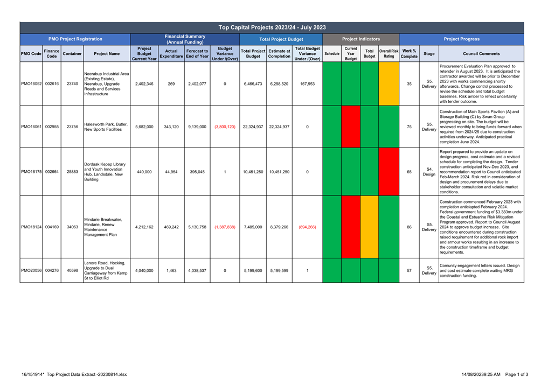
Task: Select the forecast value "4,038,537"
Action: click(197, 270)
